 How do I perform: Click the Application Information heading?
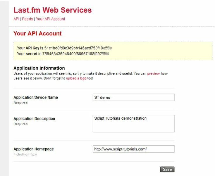click(39, 68)
